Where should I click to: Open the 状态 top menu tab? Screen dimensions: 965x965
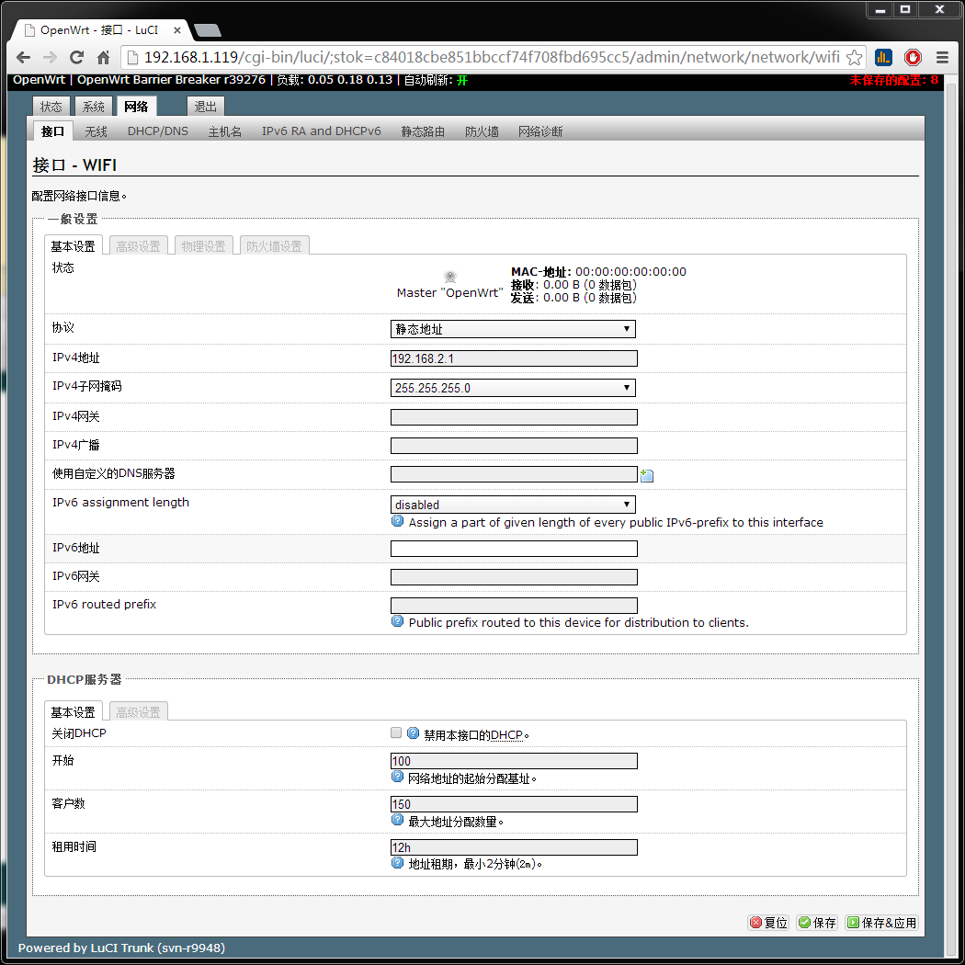click(51, 107)
